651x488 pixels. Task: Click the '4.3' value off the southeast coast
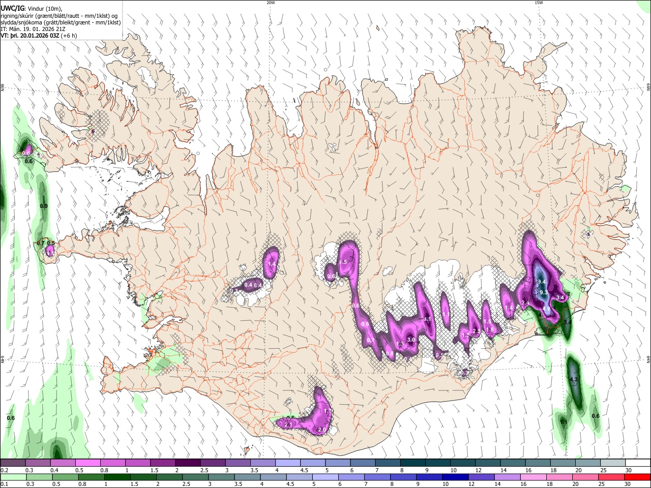[574, 380]
